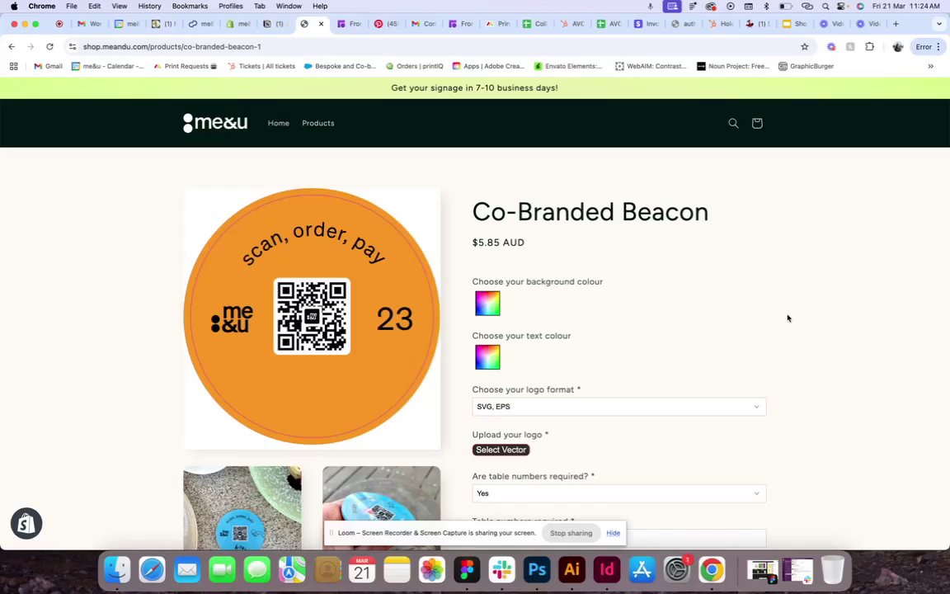This screenshot has height=594, width=950.
Task: Open macOS Spotlight search in the menu bar
Action: click(x=825, y=6)
